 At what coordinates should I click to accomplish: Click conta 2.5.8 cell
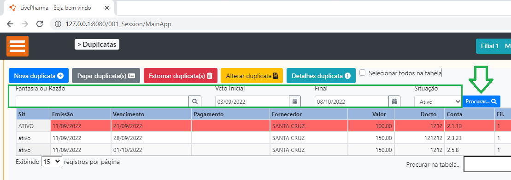(470, 150)
